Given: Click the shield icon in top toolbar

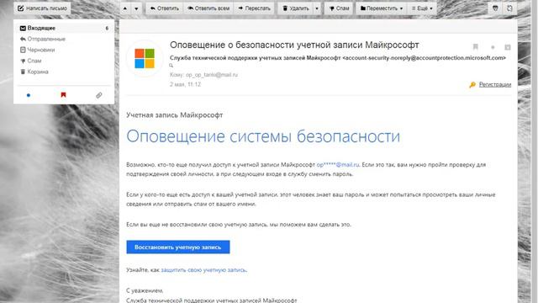Looking at the screenshot, I should (495, 8).
